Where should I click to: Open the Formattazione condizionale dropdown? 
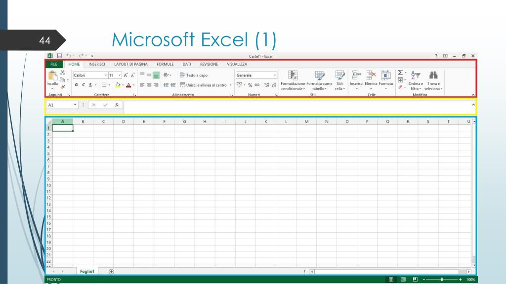(x=293, y=80)
